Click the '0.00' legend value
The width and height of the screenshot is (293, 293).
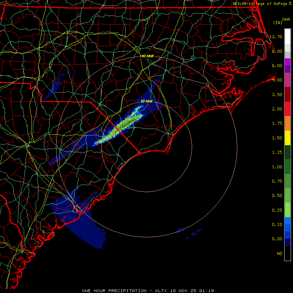coord(277,239)
